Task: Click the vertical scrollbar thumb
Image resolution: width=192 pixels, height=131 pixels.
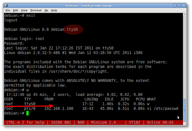Action: (184, 110)
